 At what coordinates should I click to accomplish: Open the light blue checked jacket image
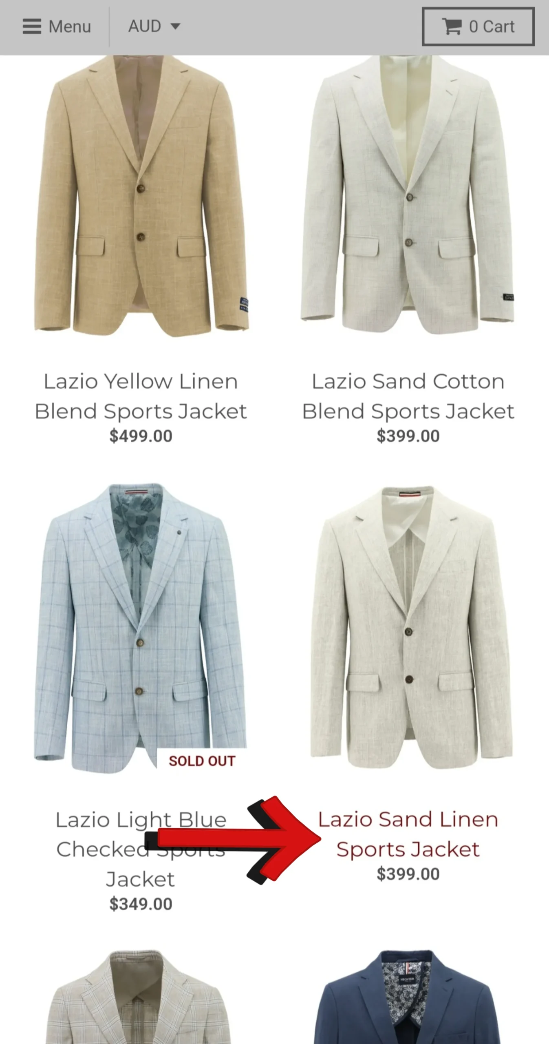141,628
